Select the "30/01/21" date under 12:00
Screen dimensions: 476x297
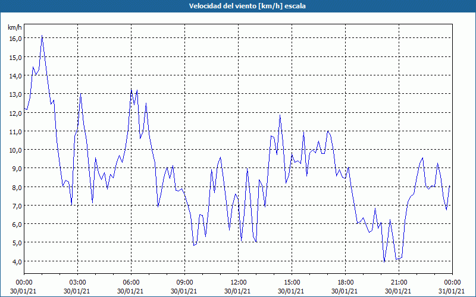click(237, 291)
